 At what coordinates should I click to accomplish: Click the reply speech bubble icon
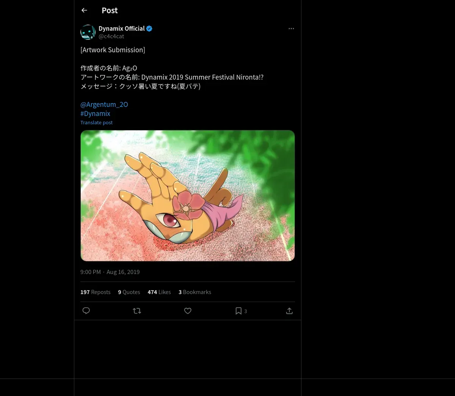pyautogui.click(x=86, y=311)
